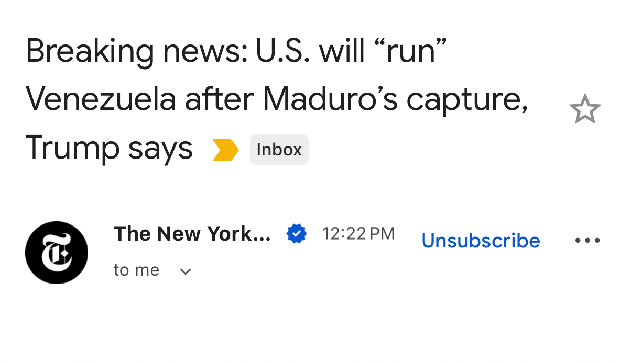The image size is (632, 362).
Task: Tap the sender name "The New York..."
Action: pos(192,234)
